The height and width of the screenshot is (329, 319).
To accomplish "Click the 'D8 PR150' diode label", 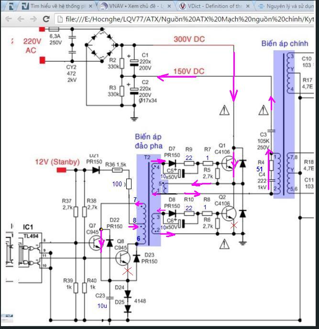I will [x=172, y=203].
